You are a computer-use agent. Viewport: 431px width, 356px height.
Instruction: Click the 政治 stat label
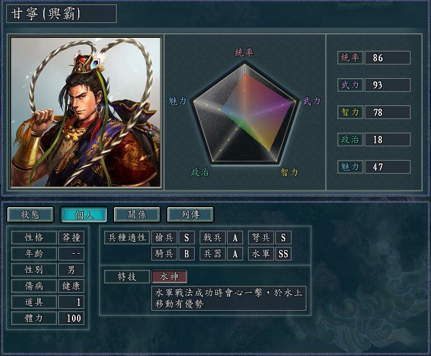point(350,140)
